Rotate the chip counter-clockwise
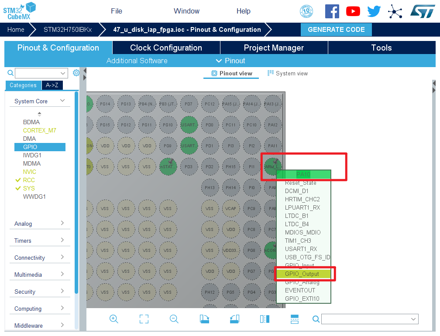 234,319
